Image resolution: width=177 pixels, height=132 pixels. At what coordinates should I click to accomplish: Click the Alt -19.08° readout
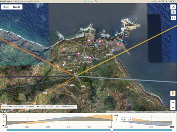[x=41, y=107]
